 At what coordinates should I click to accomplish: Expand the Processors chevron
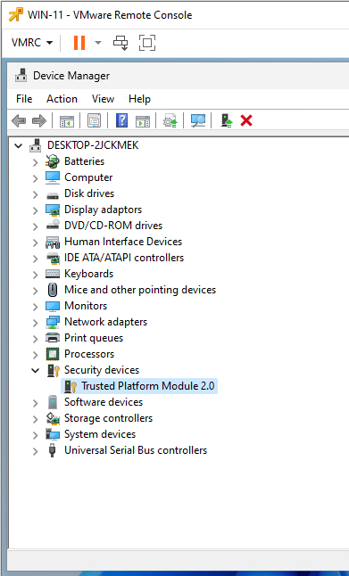(36, 355)
